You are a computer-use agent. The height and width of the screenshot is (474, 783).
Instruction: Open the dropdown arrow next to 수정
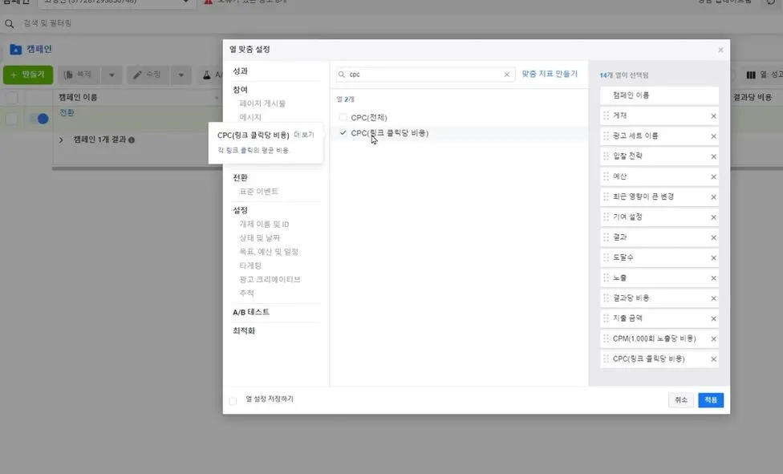181,75
